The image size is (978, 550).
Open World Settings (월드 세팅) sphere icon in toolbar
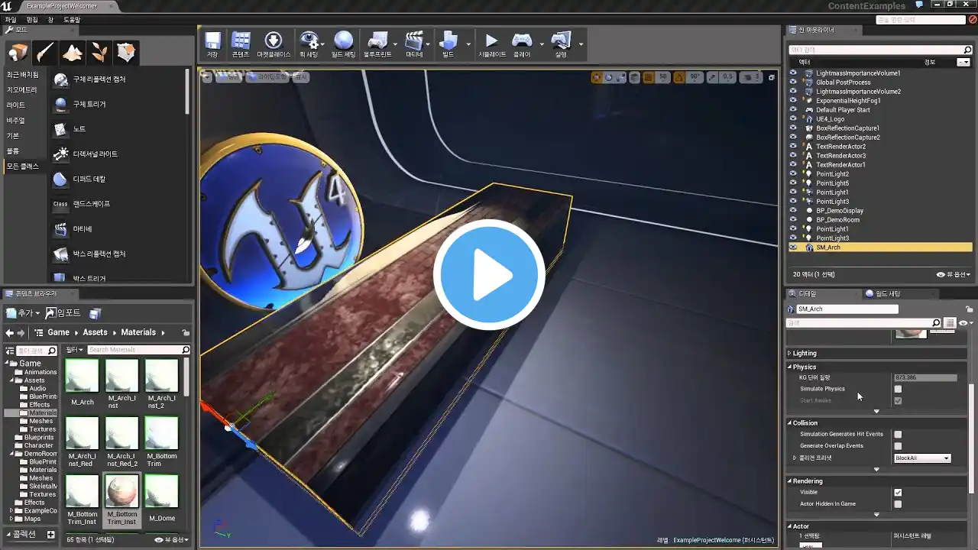tap(343, 42)
